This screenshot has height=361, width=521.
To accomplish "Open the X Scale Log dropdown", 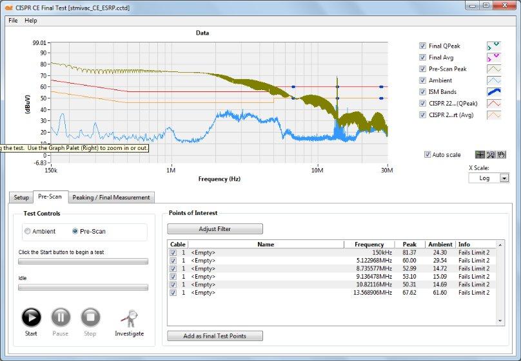I will 504,178.
